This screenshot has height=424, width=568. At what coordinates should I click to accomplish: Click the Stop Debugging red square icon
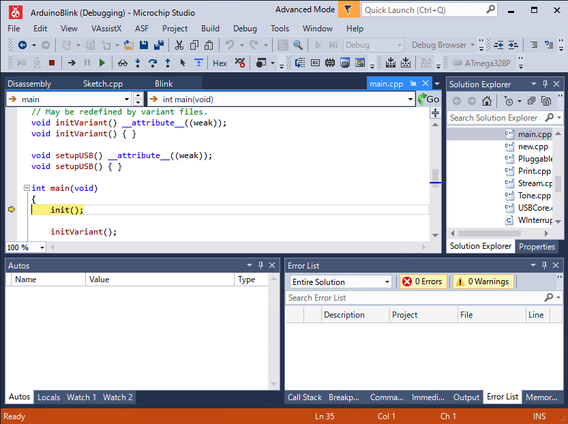tap(52, 63)
